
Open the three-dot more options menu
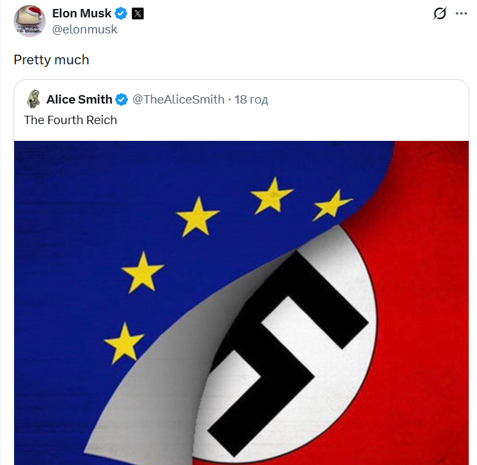461,14
